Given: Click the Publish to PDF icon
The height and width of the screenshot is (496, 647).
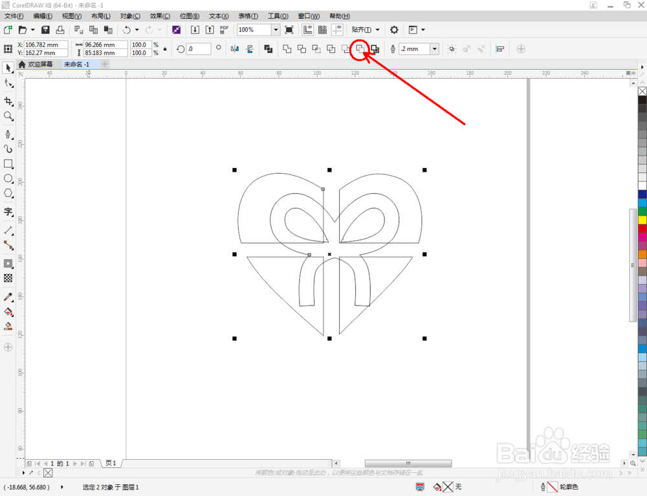Looking at the screenshot, I should click(x=224, y=30).
